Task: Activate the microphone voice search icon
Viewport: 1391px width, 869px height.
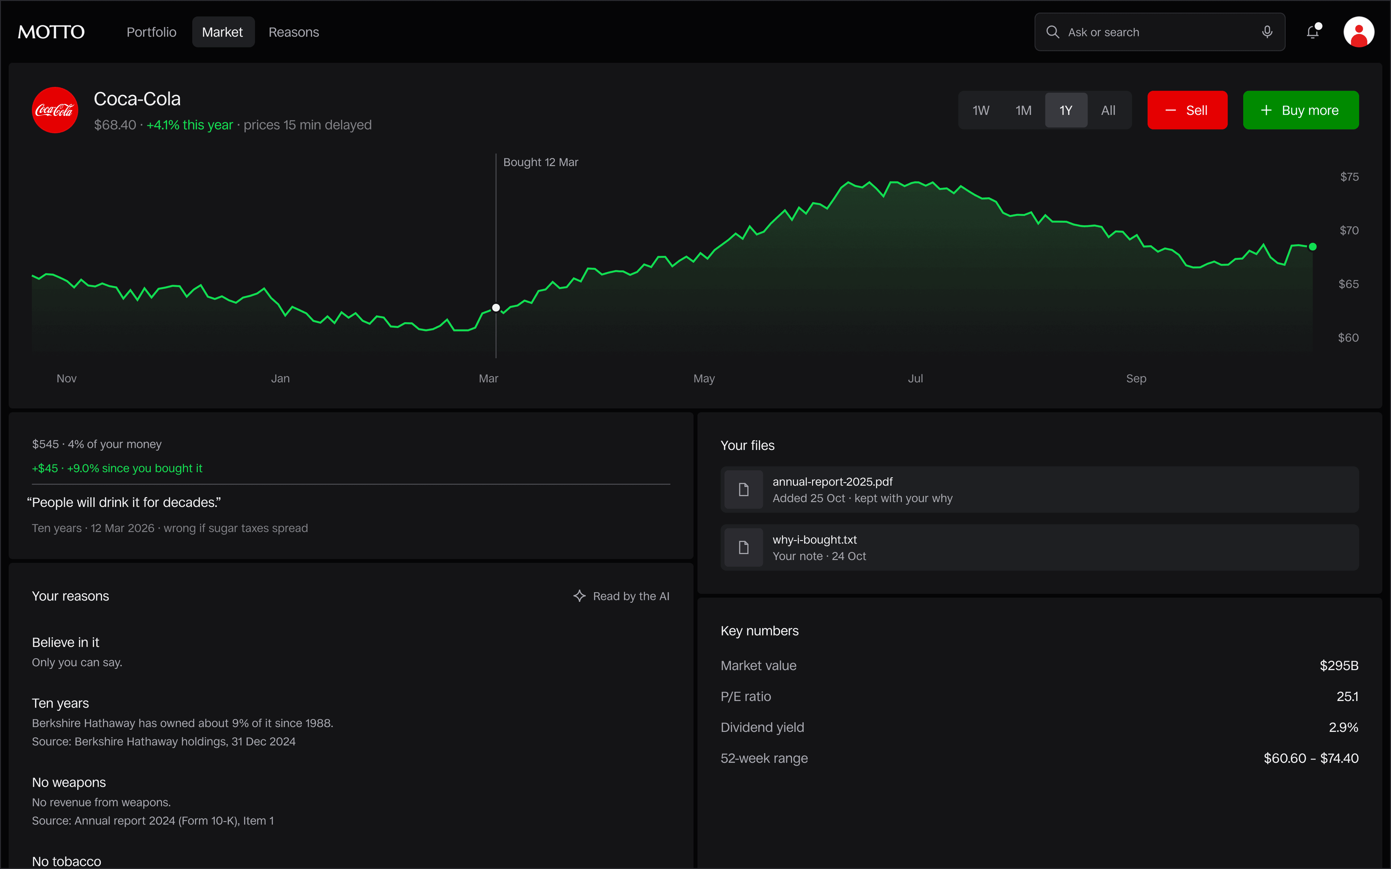Action: tap(1267, 32)
